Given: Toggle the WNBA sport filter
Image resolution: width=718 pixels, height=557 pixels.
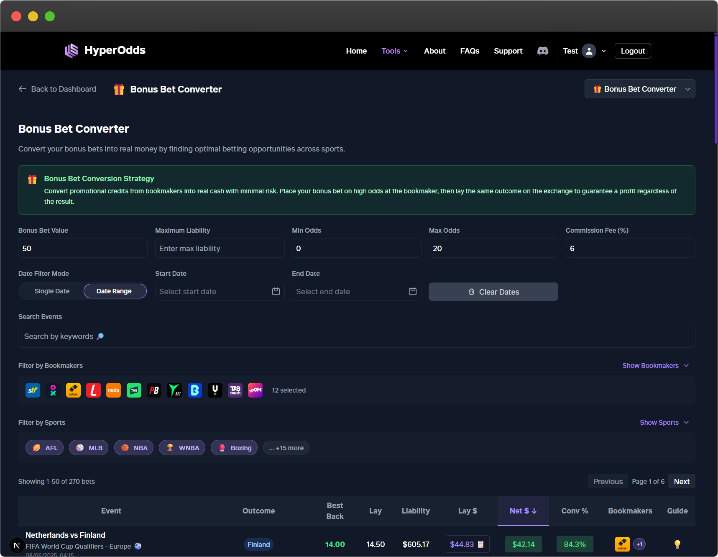Looking at the screenshot, I should coord(182,448).
